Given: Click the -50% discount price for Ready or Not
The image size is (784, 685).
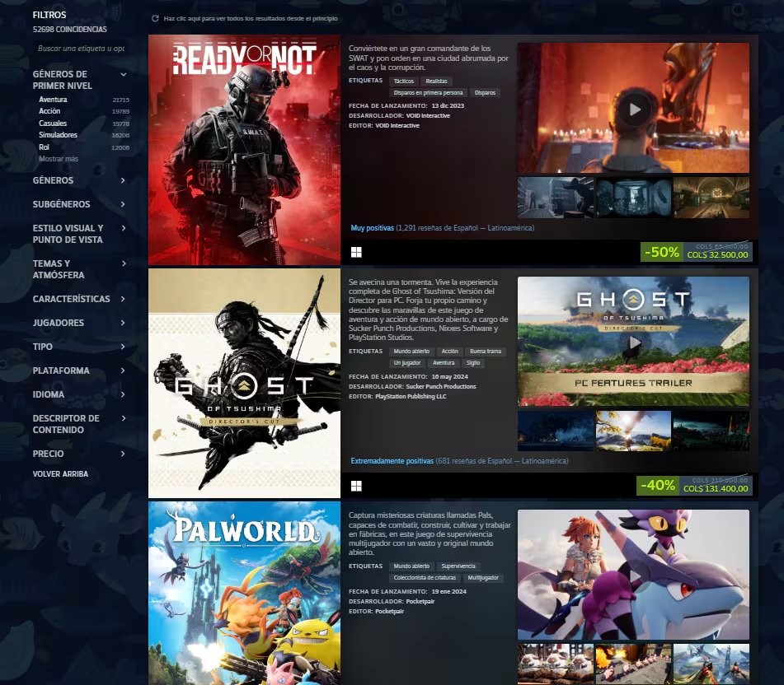Looking at the screenshot, I should pyautogui.click(x=696, y=252).
